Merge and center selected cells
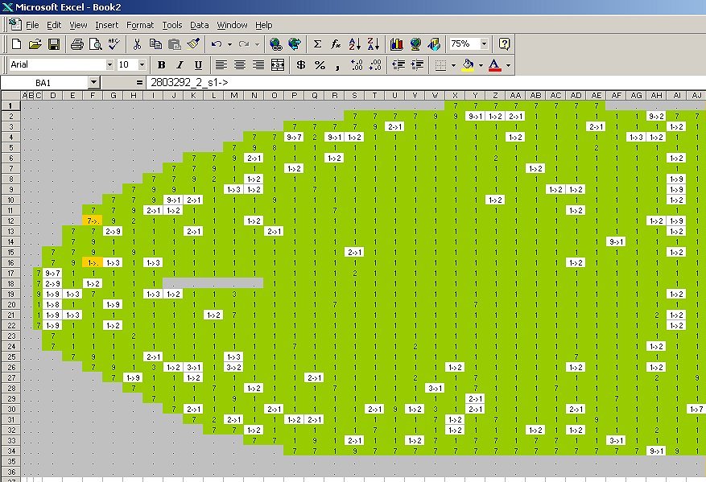Image resolution: width=706 pixels, height=482 pixels. click(278, 65)
